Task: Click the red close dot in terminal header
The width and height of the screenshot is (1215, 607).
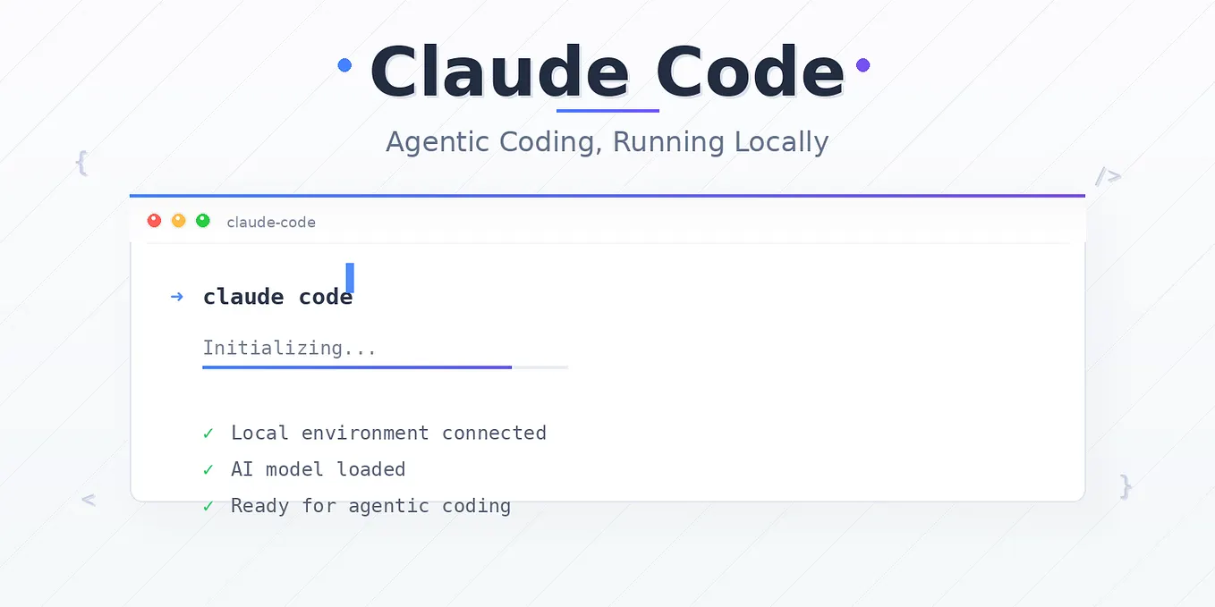Action: (154, 221)
